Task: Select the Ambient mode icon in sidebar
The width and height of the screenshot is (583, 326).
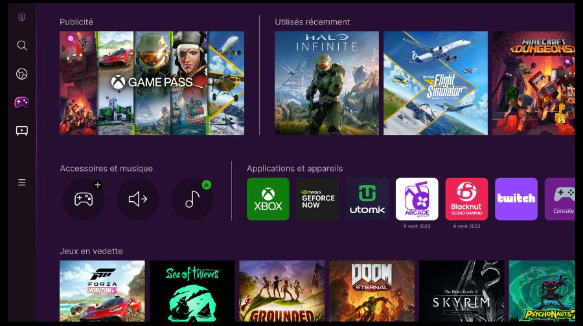Action: click(22, 74)
